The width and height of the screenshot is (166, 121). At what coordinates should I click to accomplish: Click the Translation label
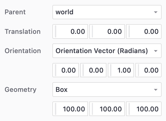[x=23, y=32]
